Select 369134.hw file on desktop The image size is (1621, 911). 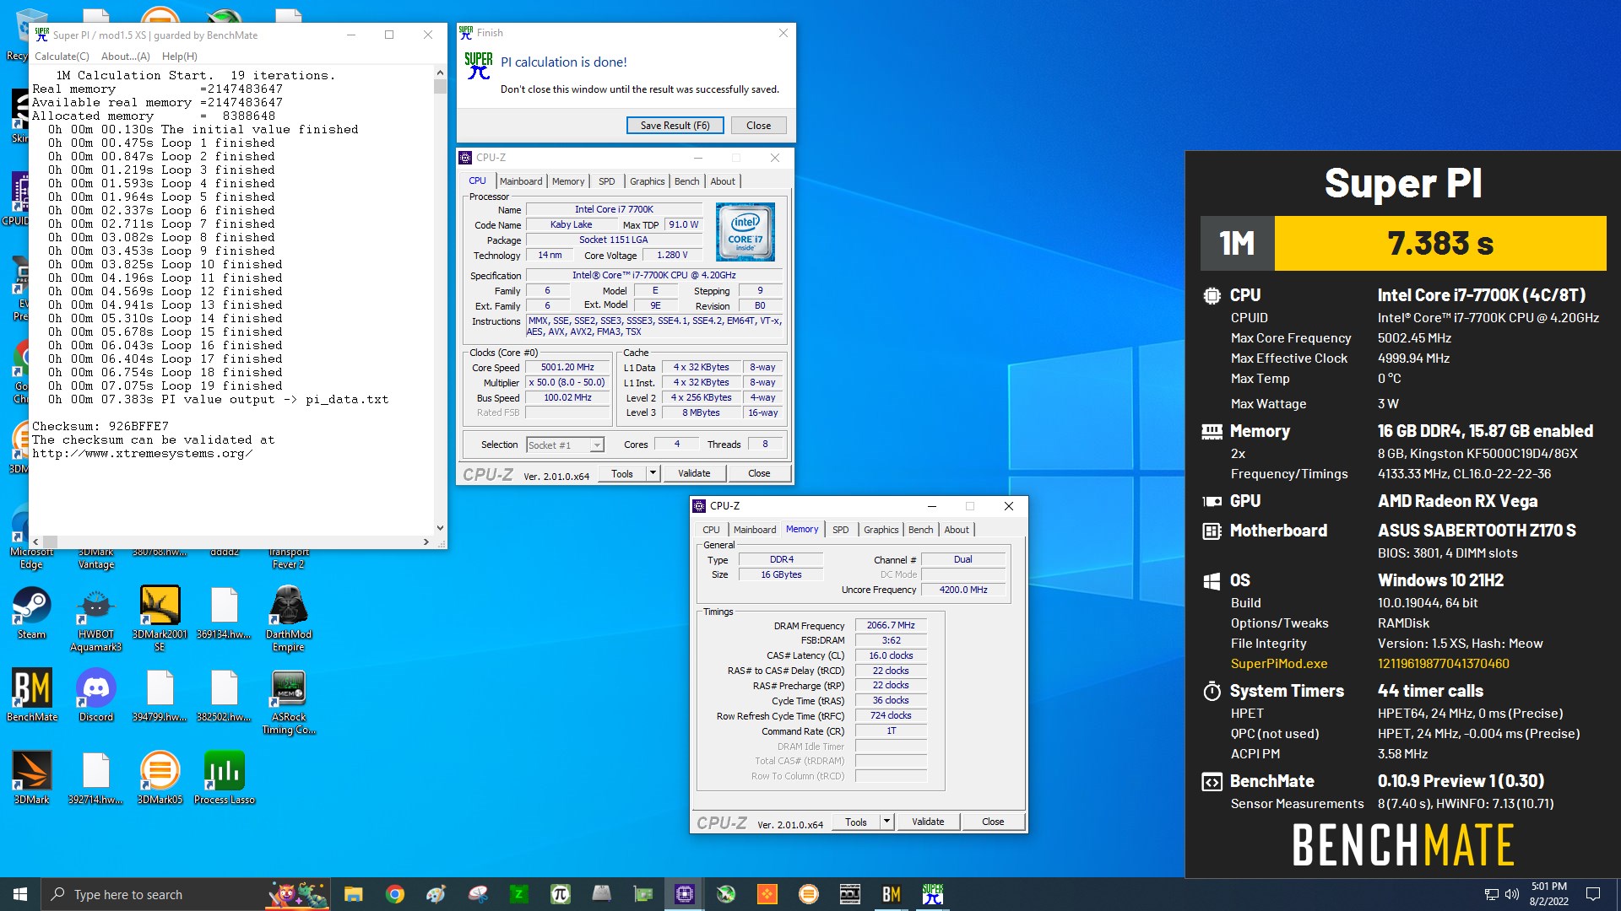tap(224, 612)
